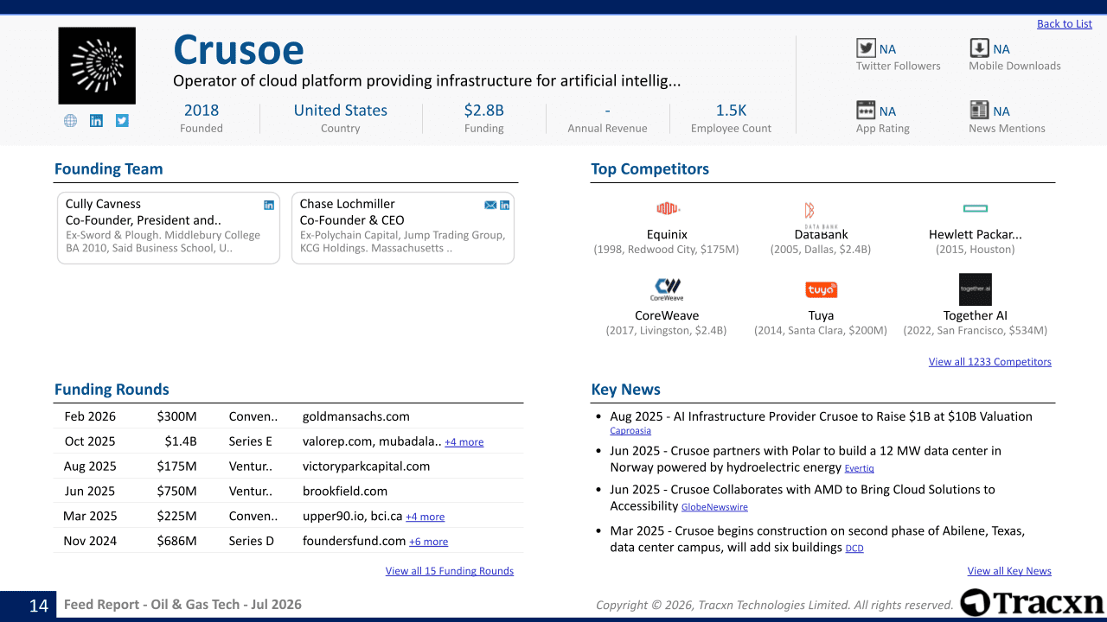Open Chase Lochmiller's LinkedIn icon
The width and height of the screenshot is (1107, 622).
tap(505, 205)
